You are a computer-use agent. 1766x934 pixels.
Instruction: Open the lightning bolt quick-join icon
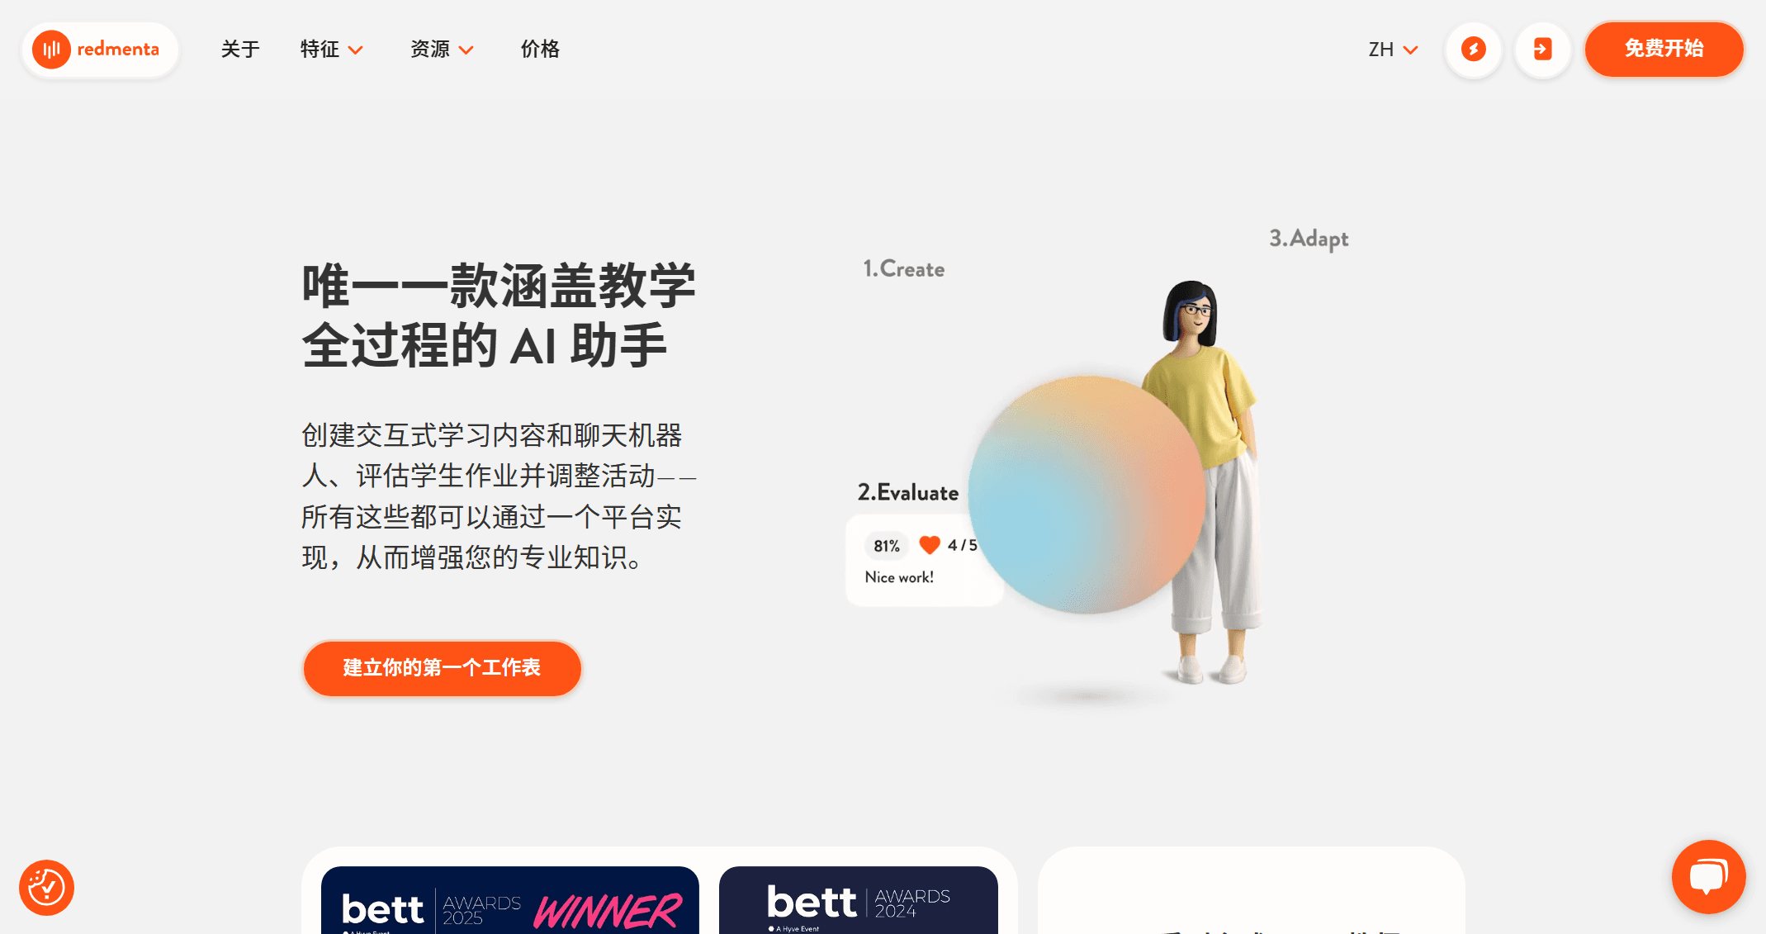click(1474, 50)
